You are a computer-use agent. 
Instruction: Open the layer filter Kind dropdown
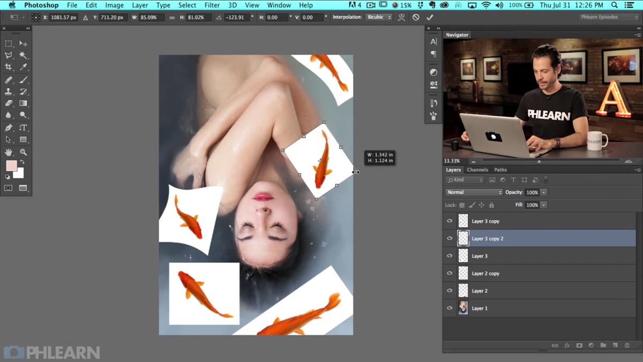(465, 180)
